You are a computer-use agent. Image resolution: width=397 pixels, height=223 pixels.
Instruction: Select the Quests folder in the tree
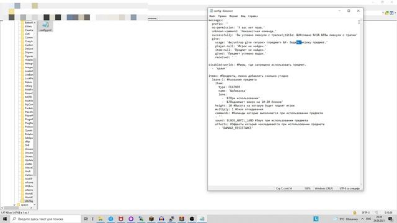pyautogui.click(x=29, y=130)
